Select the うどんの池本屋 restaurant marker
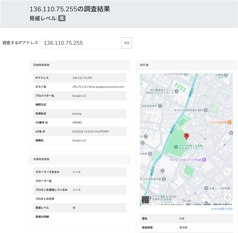Screen dimensions: 238x233 (230, 122)
